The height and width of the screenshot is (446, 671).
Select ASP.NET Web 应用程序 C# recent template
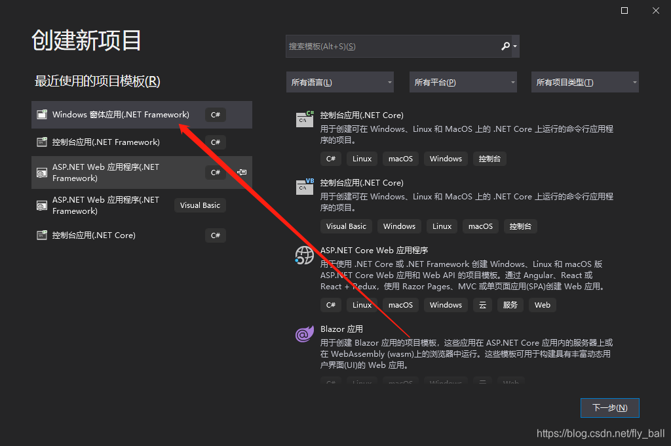point(142,172)
